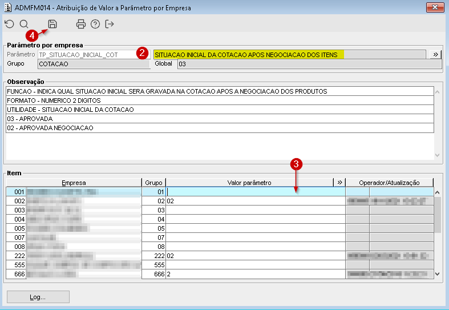The height and width of the screenshot is (310, 449).
Task: Save using the floppy disk icon
Action: tap(52, 24)
